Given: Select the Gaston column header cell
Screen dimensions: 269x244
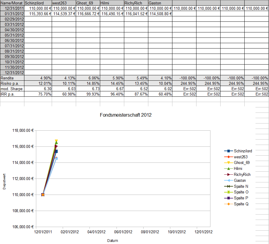Looking at the screenshot, I should tap(160, 3).
